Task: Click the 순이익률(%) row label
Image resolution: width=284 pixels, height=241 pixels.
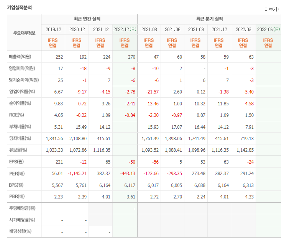Action: [20, 103]
